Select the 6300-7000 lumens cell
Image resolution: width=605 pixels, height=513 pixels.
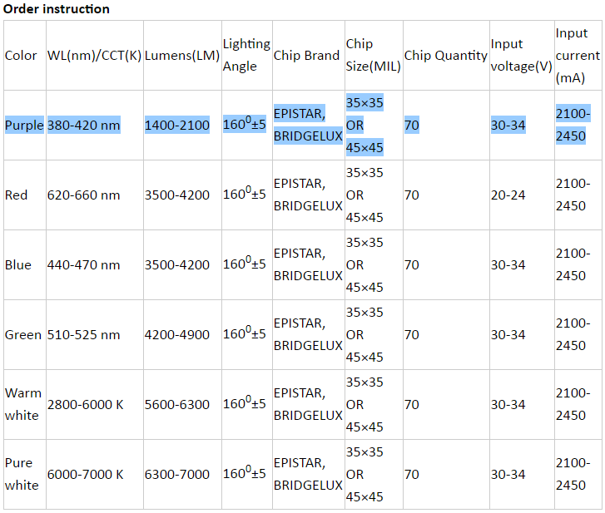[x=177, y=475]
